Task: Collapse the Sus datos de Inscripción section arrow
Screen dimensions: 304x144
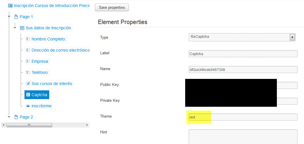Action: (x=15, y=28)
